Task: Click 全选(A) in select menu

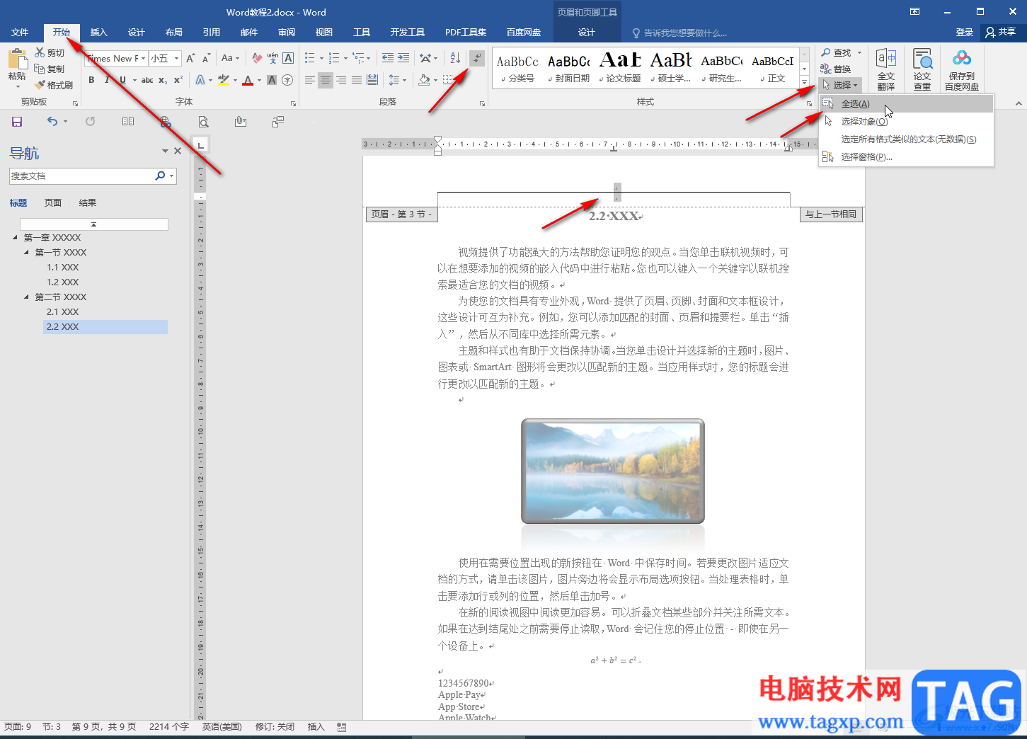Action: tap(906, 104)
